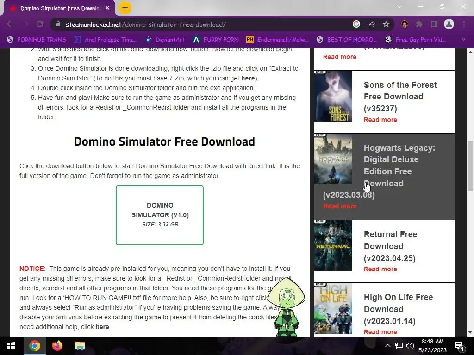Viewport: 474px width, 355px height.
Task: Open File Explorer from the taskbar
Action: click(80, 346)
